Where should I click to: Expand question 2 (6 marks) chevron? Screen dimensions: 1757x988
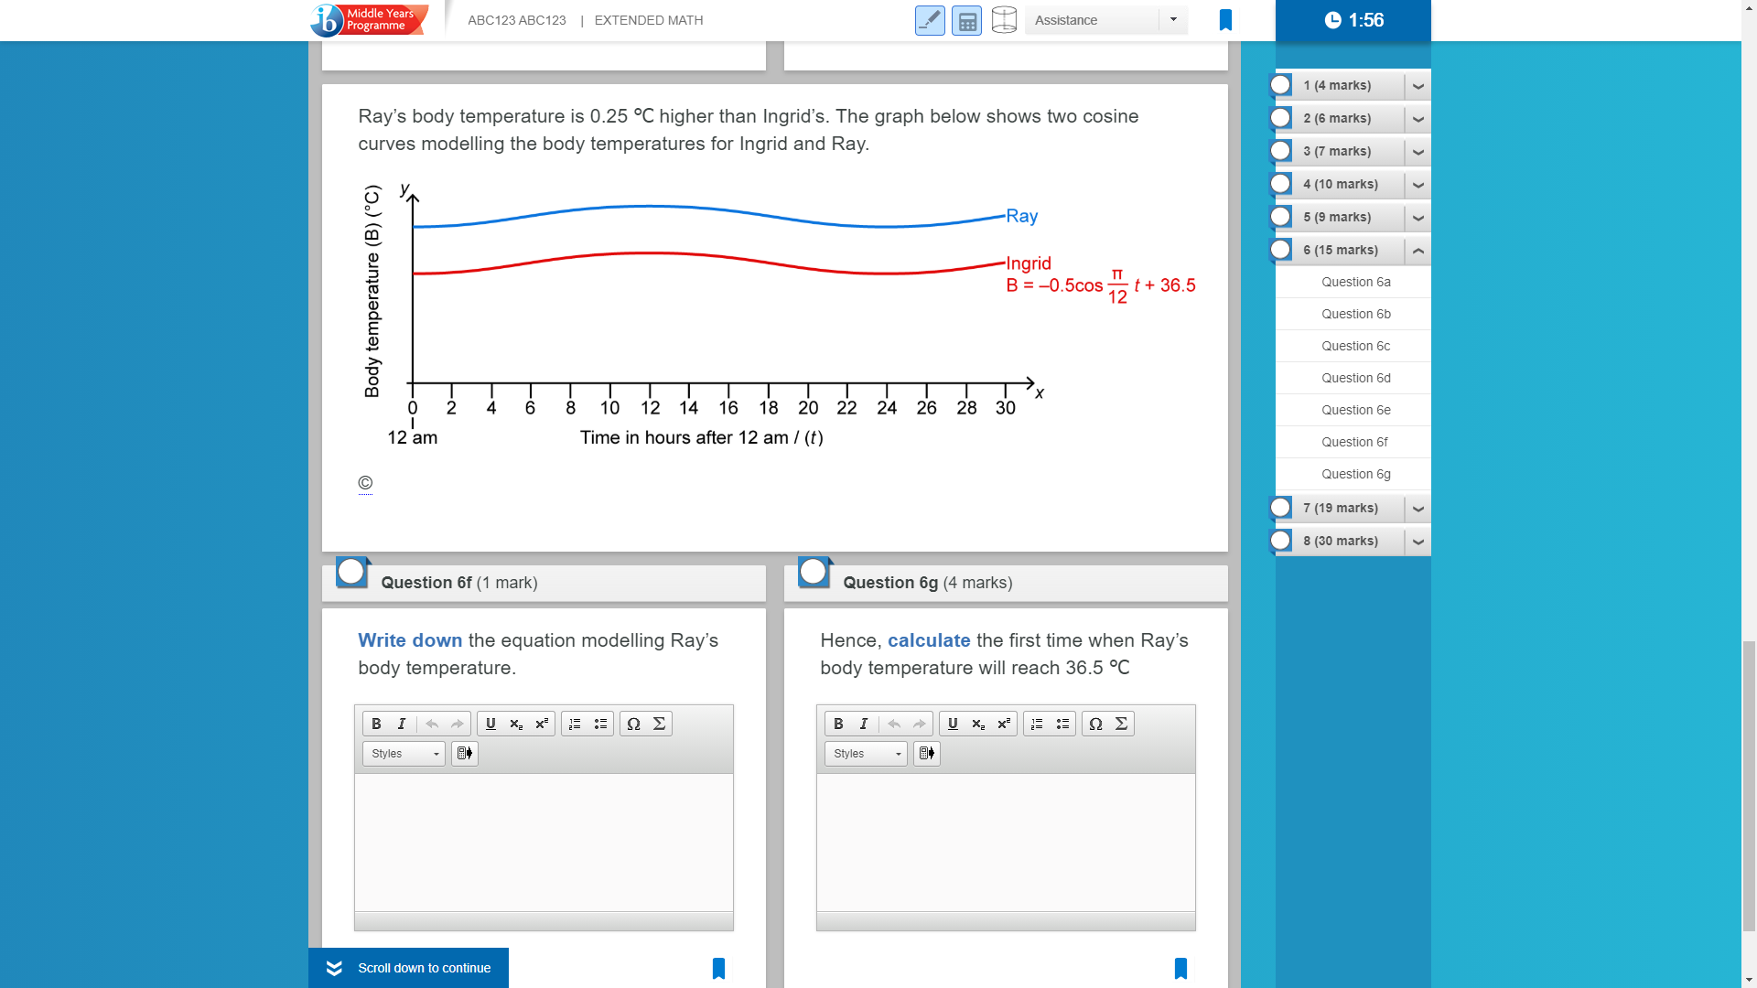[1417, 119]
